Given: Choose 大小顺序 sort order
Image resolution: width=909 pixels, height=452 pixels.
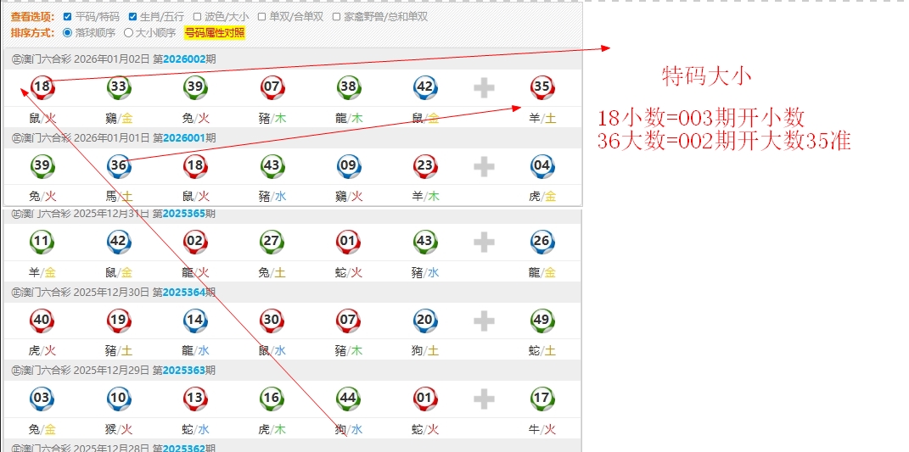Looking at the screenshot, I should click(129, 33).
